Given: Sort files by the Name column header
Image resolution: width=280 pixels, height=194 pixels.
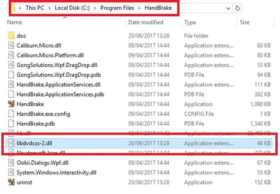Looking at the screenshot, I should (14, 22).
